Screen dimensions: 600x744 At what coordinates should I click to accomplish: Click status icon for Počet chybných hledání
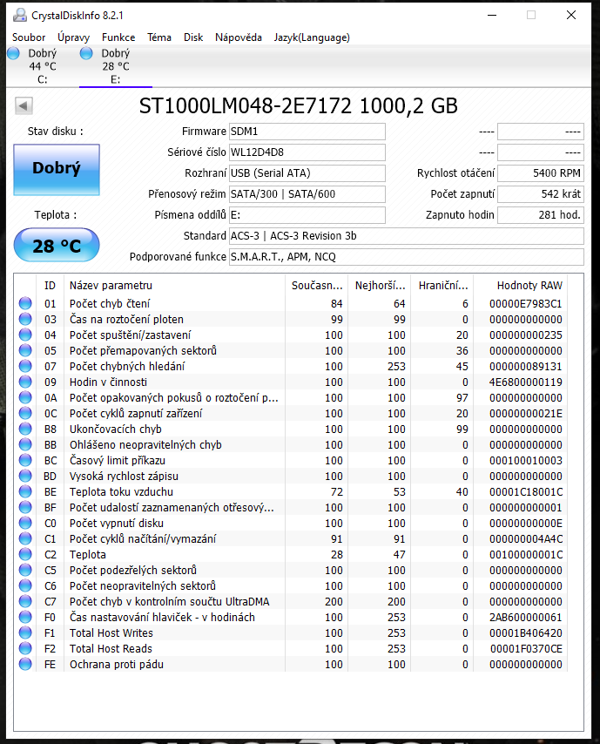25,366
